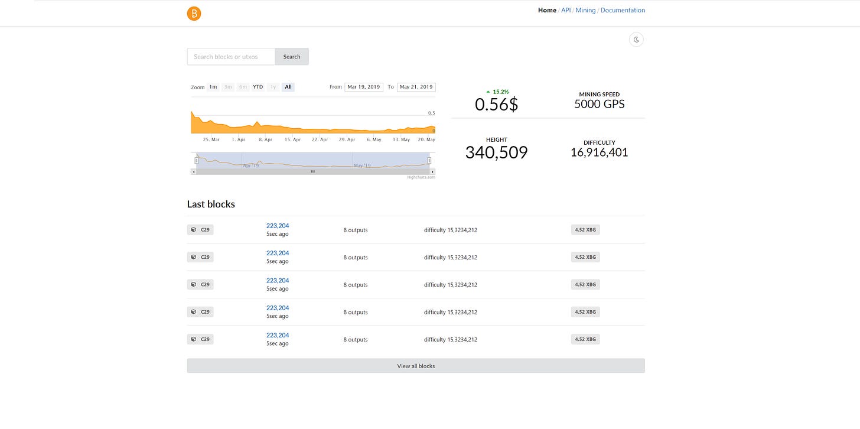Open the Home nav link
Image resolution: width=860 pixels, height=429 pixels.
(547, 10)
